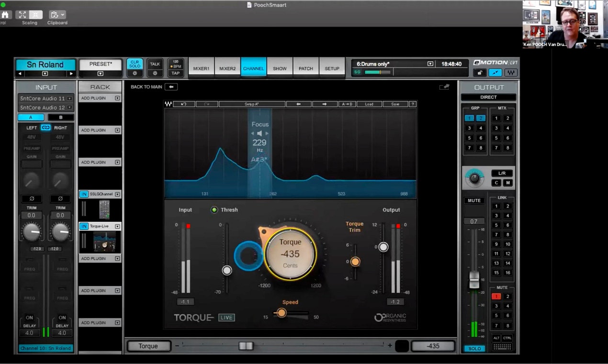The height and width of the screenshot is (364, 608).
Task: Click the Speed slider handle
Action: tap(281, 313)
